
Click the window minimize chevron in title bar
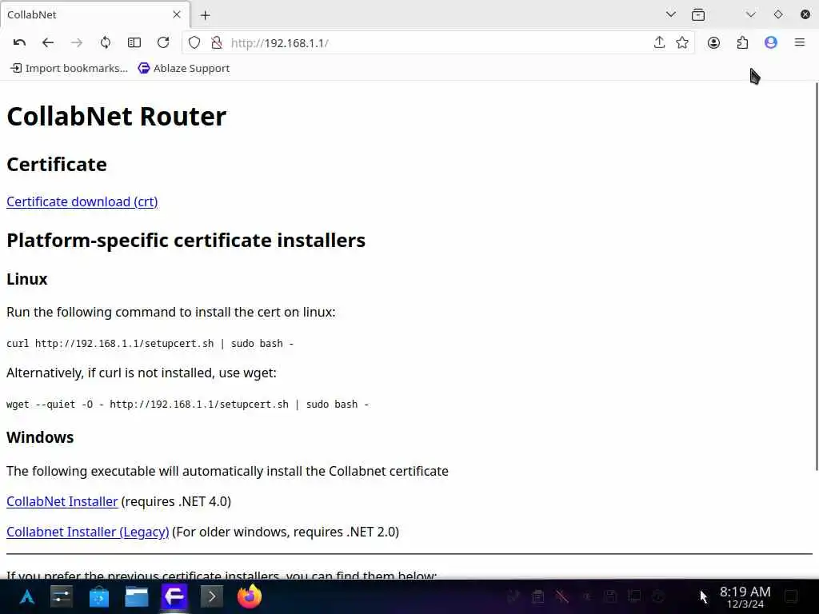tap(750, 14)
